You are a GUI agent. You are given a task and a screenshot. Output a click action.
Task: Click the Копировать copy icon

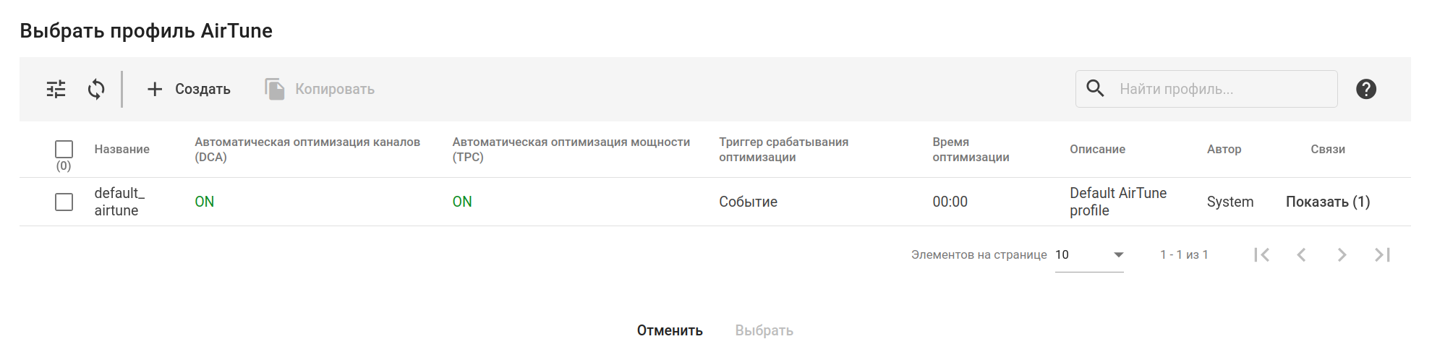click(275, 89)
